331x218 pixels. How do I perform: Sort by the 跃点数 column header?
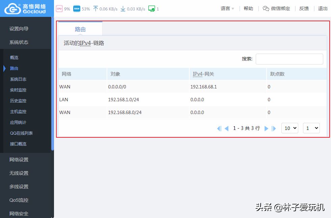(x=297, y=74)
